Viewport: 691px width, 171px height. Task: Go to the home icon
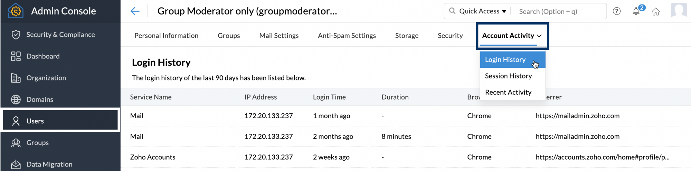point(655,12)
